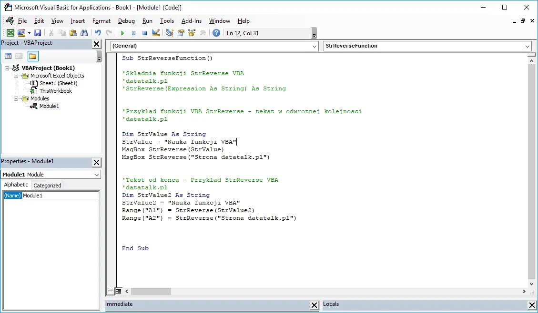Toggle Full Module View button
Screen dimensions: 538x313
point(118,291)
